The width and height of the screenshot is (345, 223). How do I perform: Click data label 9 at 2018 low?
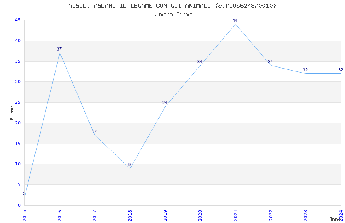point(129,165)
